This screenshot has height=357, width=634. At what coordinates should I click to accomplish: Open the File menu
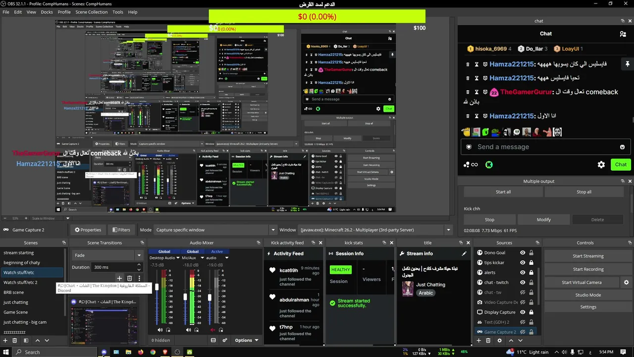(6, 12)
